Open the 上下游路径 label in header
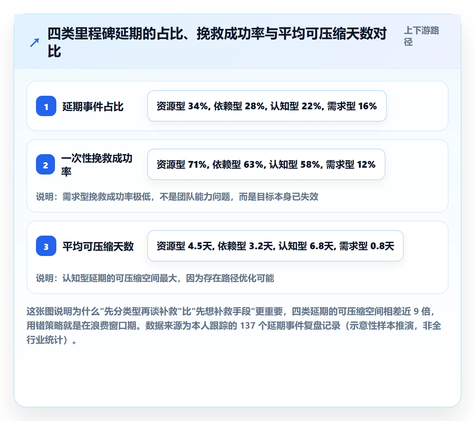Image resolution: width=475 pixels, height=421 pixels. 421,36
